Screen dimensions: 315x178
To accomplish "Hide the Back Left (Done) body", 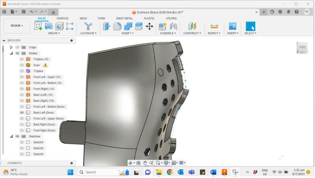I will pyautogui.click(x=22, y=113).
